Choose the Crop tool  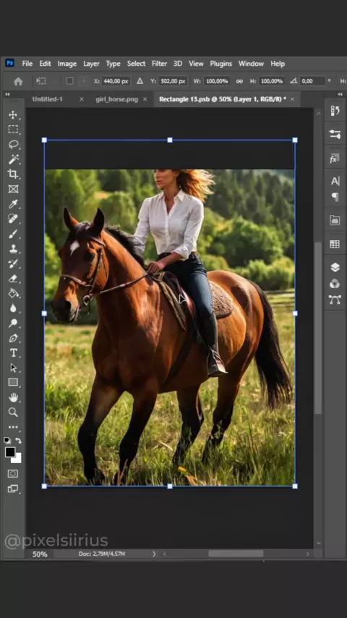pyautogui.click(x=13, y=174)
